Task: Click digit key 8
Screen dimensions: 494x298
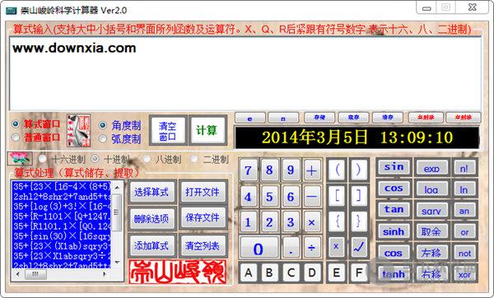Action: pos(269,170)
